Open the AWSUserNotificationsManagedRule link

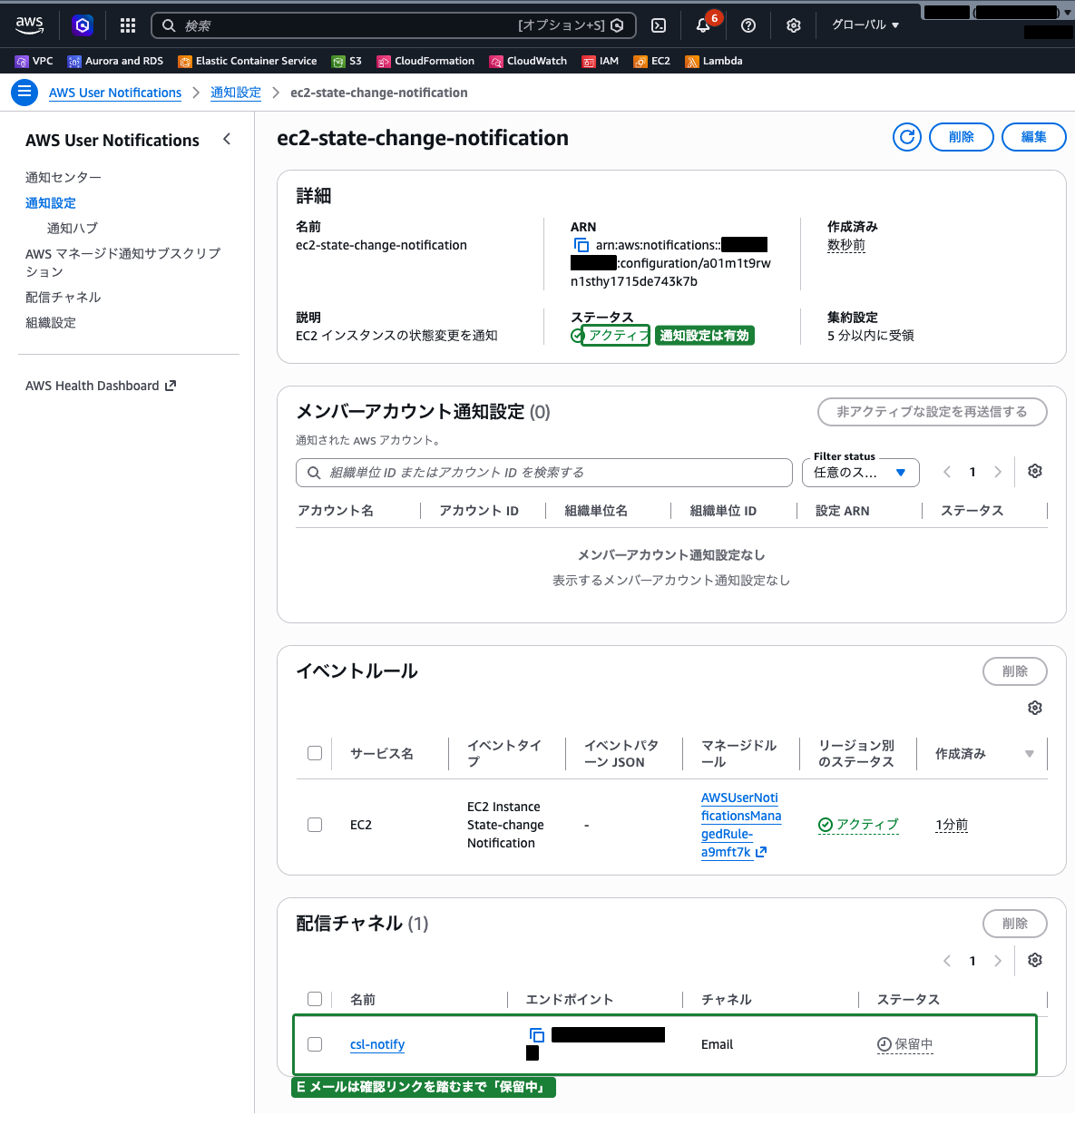click(x=740, y=825)
